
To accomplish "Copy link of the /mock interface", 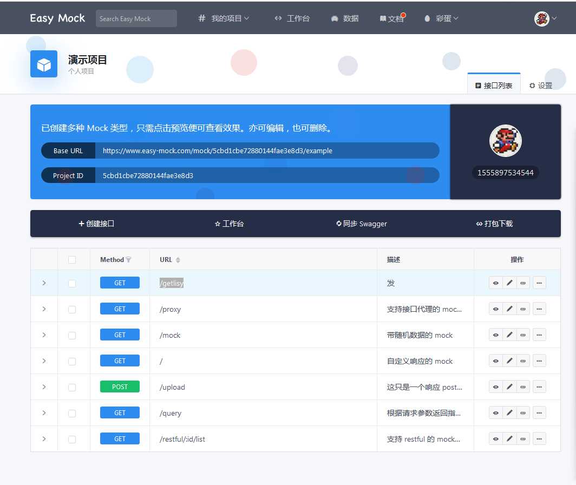I will coord(523,335).
